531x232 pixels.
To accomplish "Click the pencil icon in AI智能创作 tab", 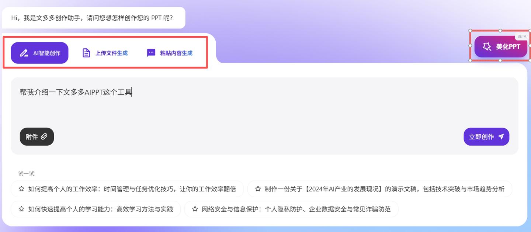I will click(24, 53).
